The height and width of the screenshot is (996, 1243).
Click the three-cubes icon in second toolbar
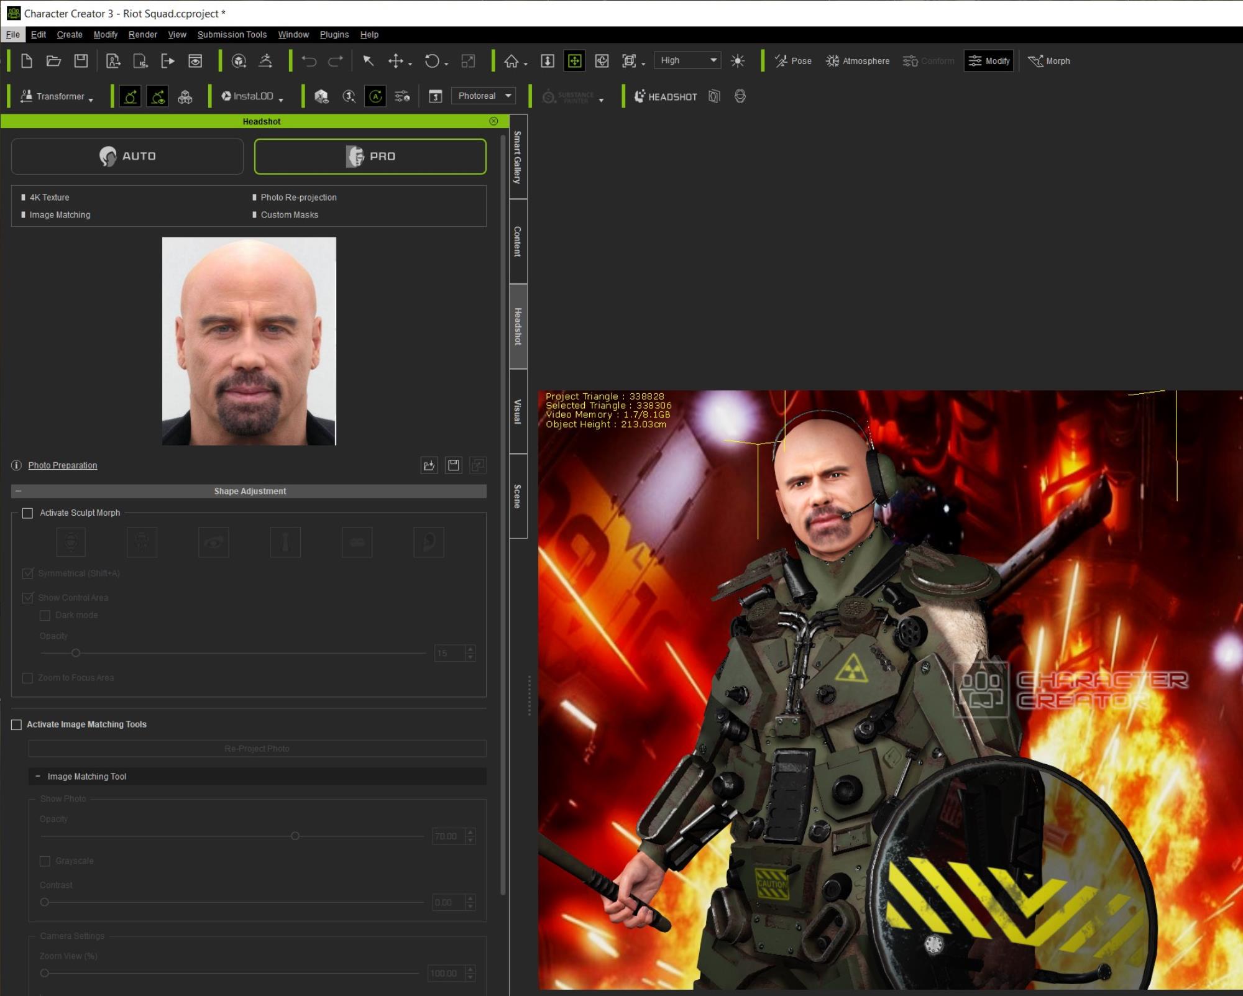(185, 96)
